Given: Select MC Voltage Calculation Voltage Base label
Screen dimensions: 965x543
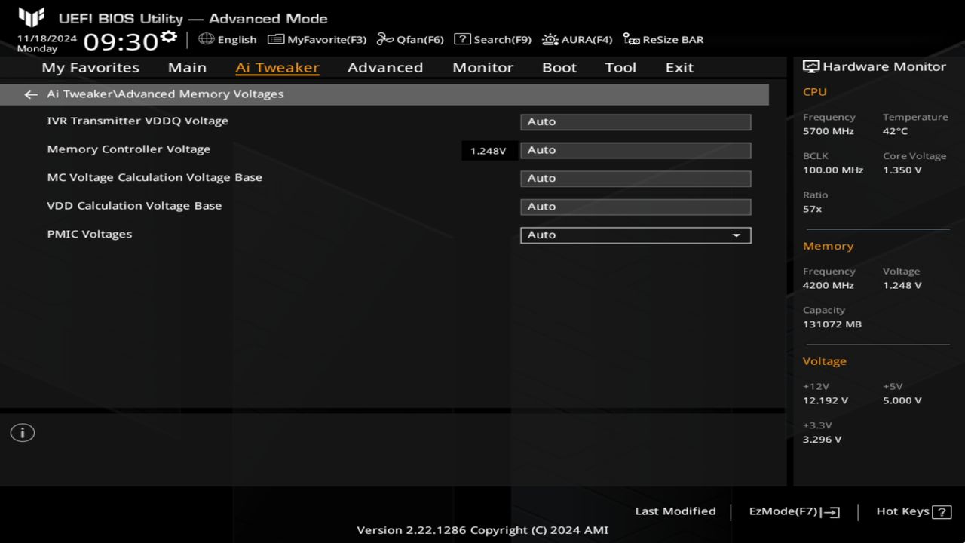Looking at the screenshot, I should [155, 177].
